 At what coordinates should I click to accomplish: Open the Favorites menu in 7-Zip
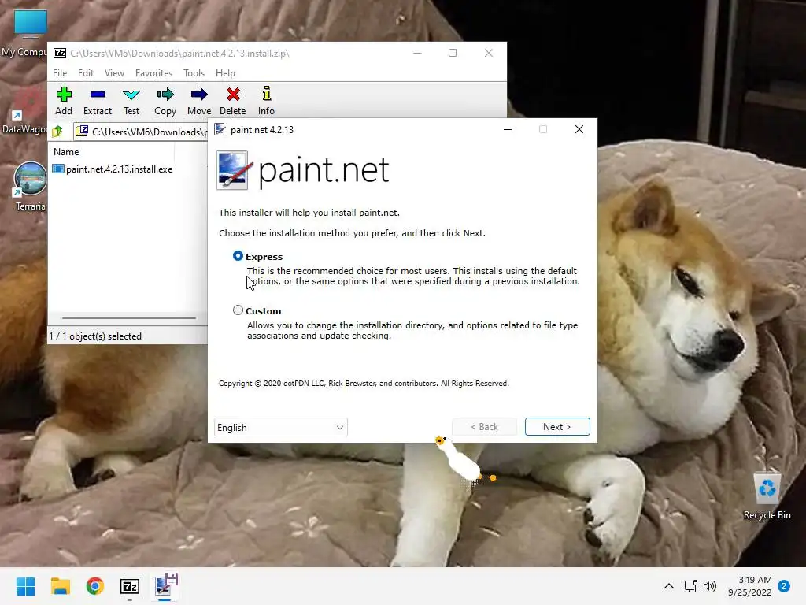point(153,73)
